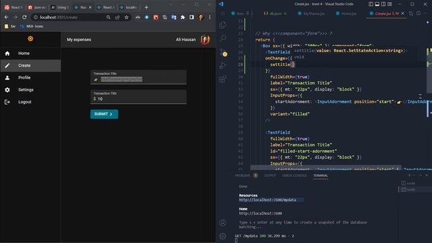
Task: Open Settings in the expenses app sidebar
Action: [x=30, y=90]
